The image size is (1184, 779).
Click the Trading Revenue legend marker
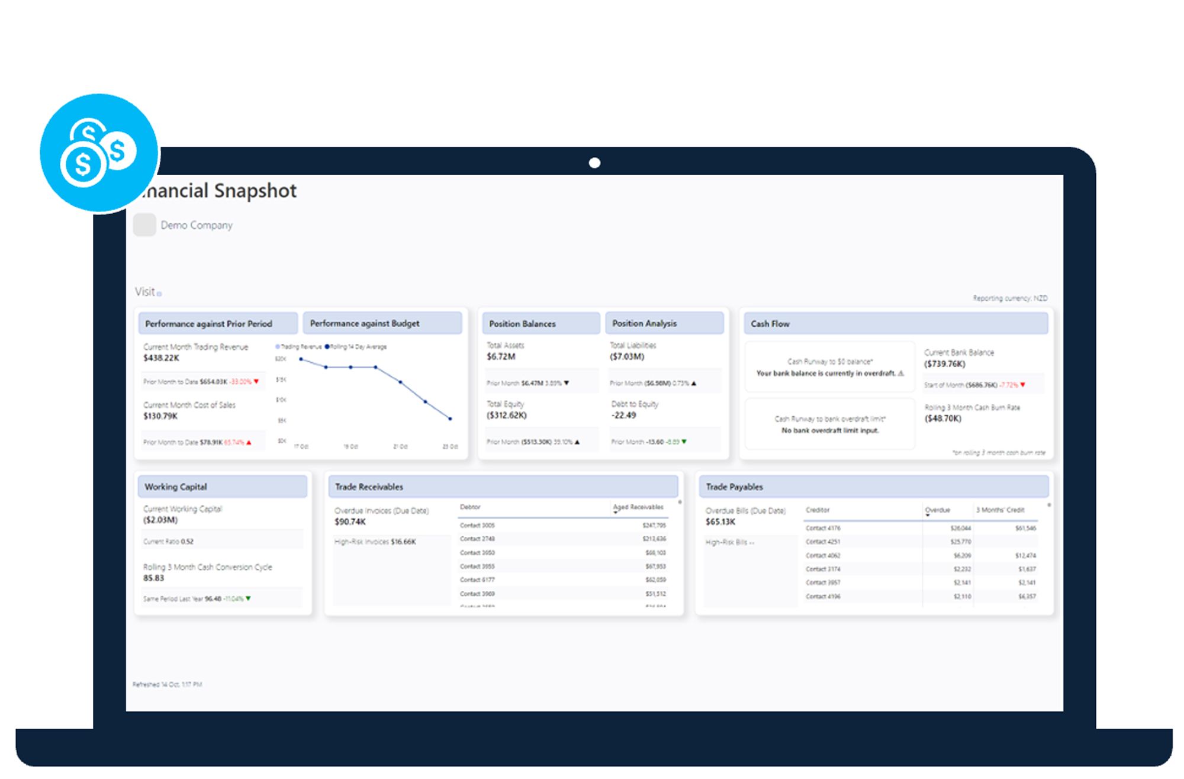(278, 347)
